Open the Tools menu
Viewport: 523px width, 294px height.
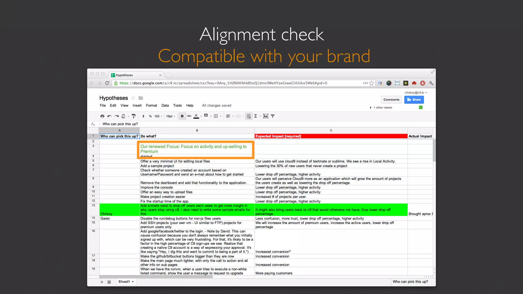177,105
